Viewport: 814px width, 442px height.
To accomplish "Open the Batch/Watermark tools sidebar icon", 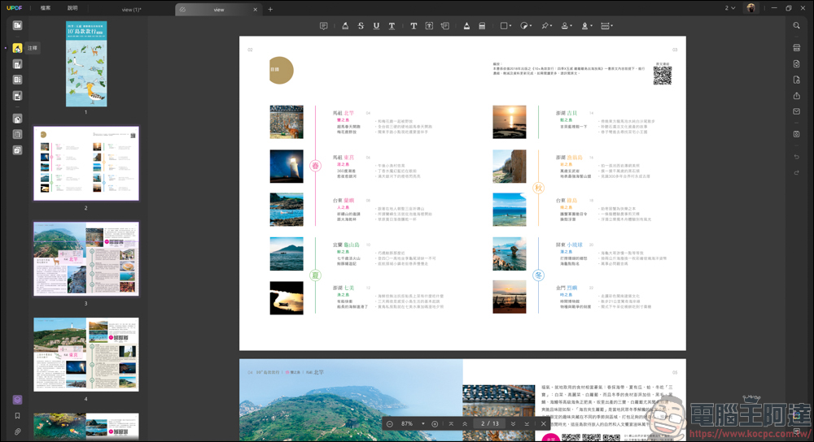I will click(x=17, y=150).
